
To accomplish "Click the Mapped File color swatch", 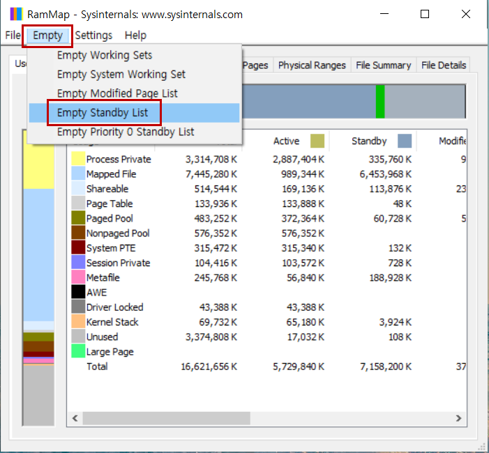I will [x=78, y=174].
